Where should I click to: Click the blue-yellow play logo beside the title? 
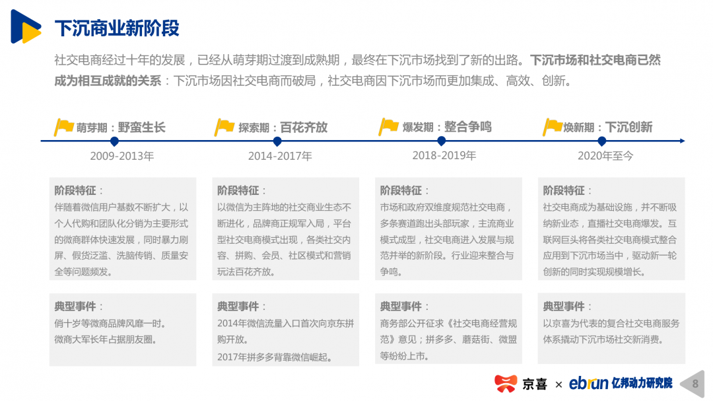pyautogui.click(x=26, y=26)
